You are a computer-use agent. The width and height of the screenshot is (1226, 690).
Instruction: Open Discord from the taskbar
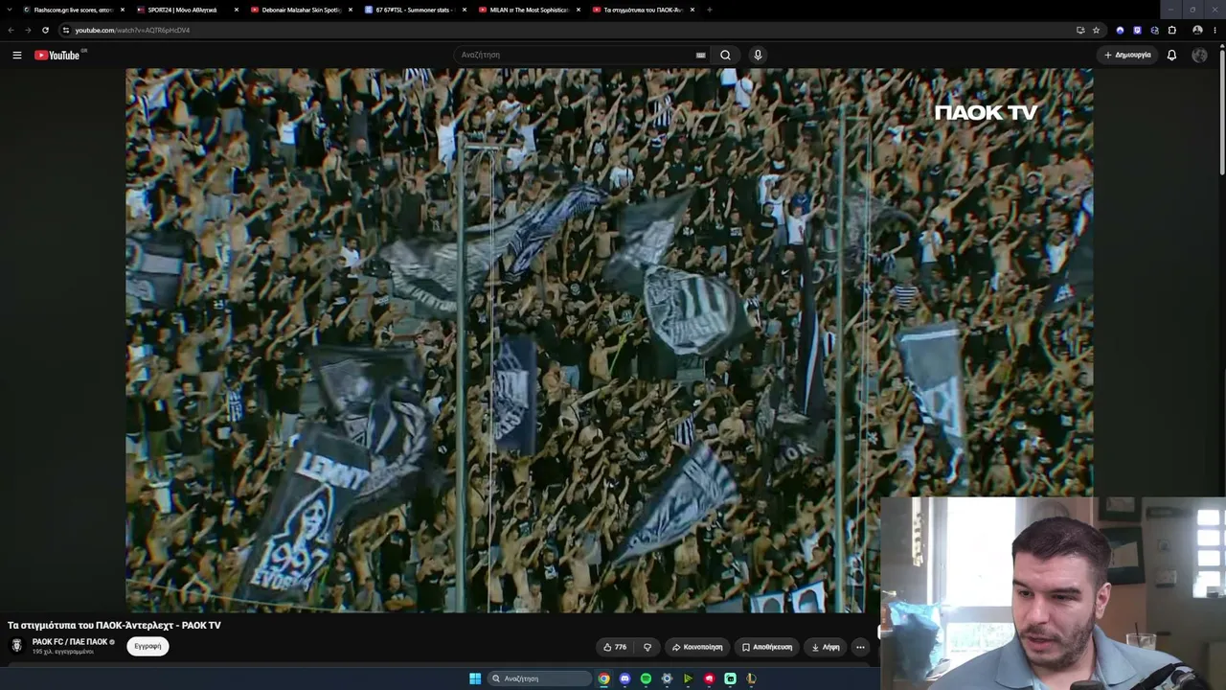[x=624, y=678]
